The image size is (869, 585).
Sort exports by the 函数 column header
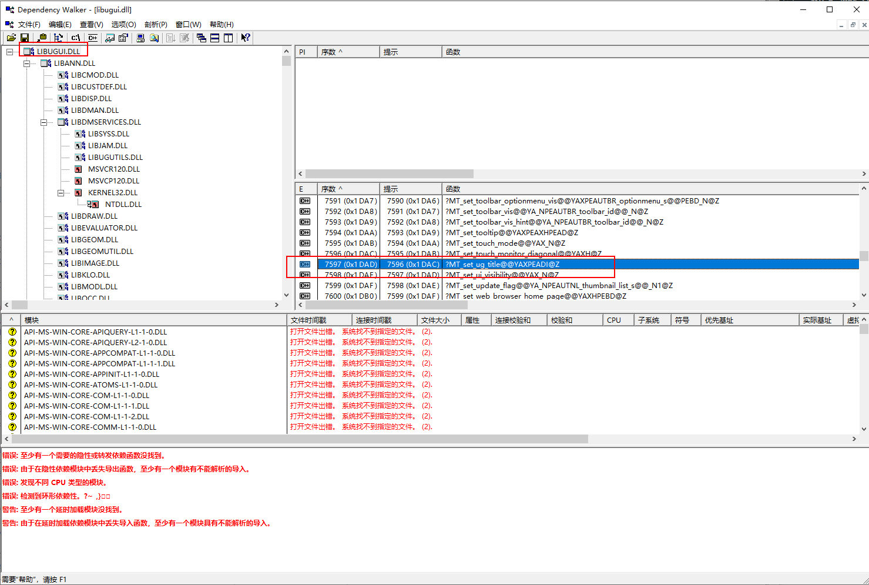650,189
